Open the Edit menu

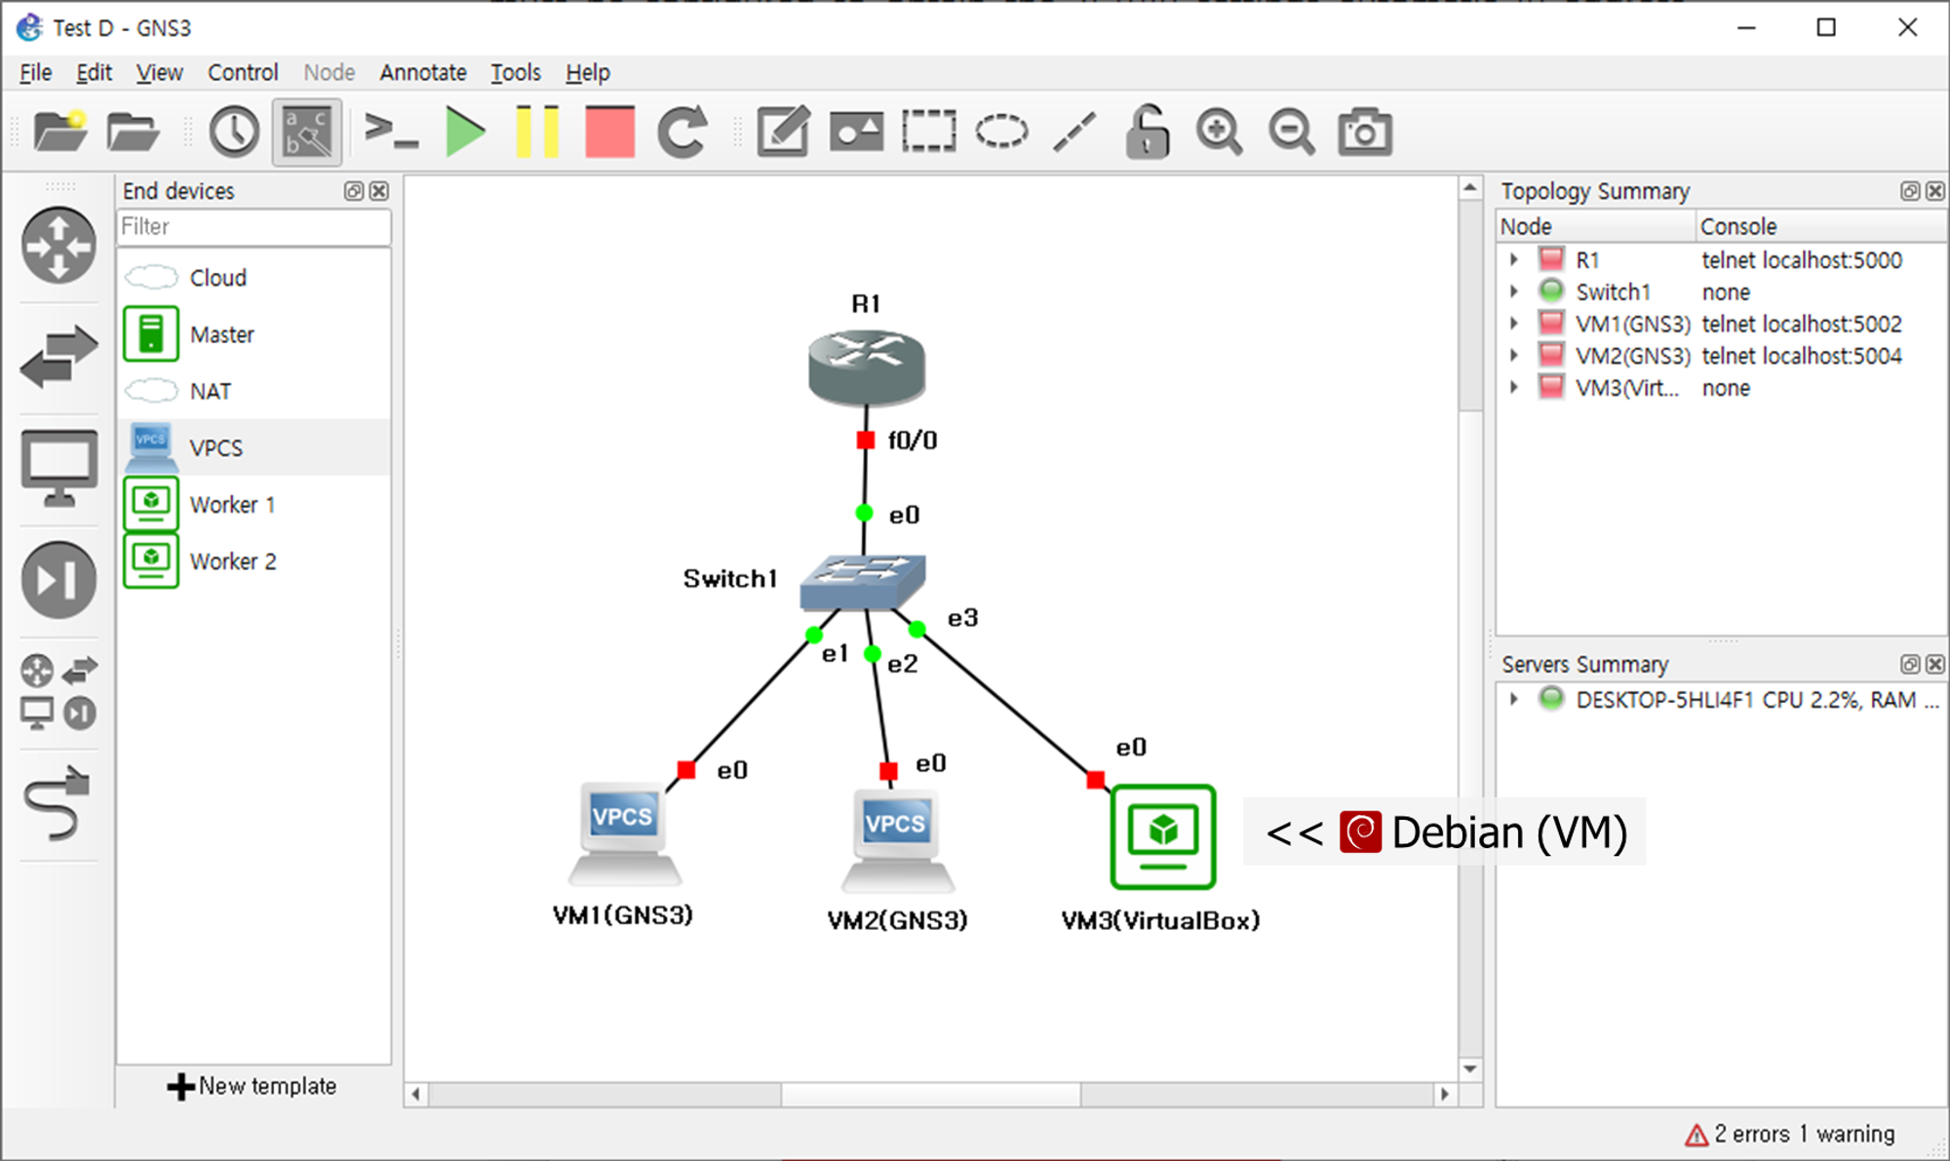(94, 72)
